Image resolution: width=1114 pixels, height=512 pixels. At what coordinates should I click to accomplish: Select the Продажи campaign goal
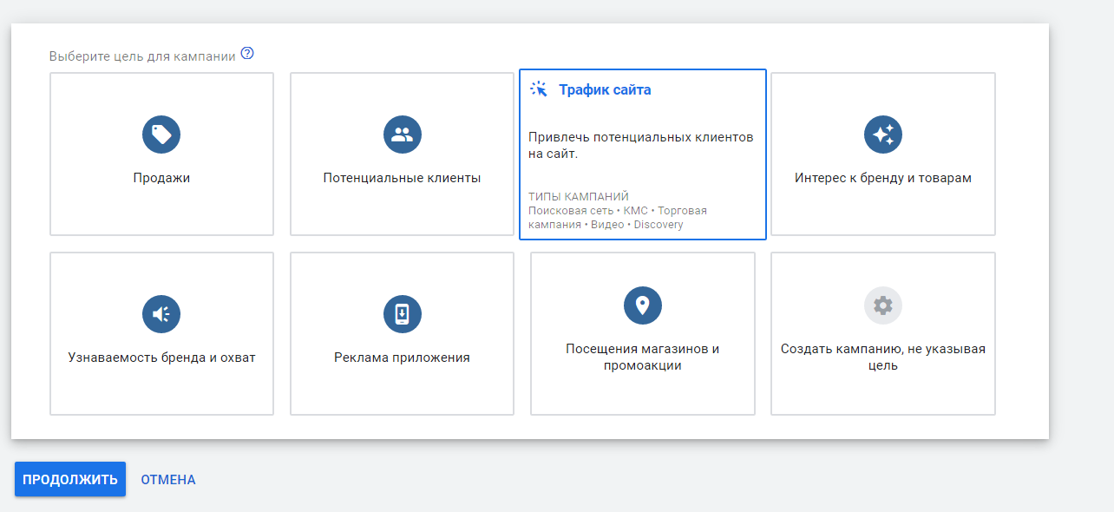point(161,154)
